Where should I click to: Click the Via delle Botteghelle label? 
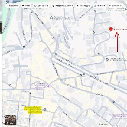coord(18,113)
